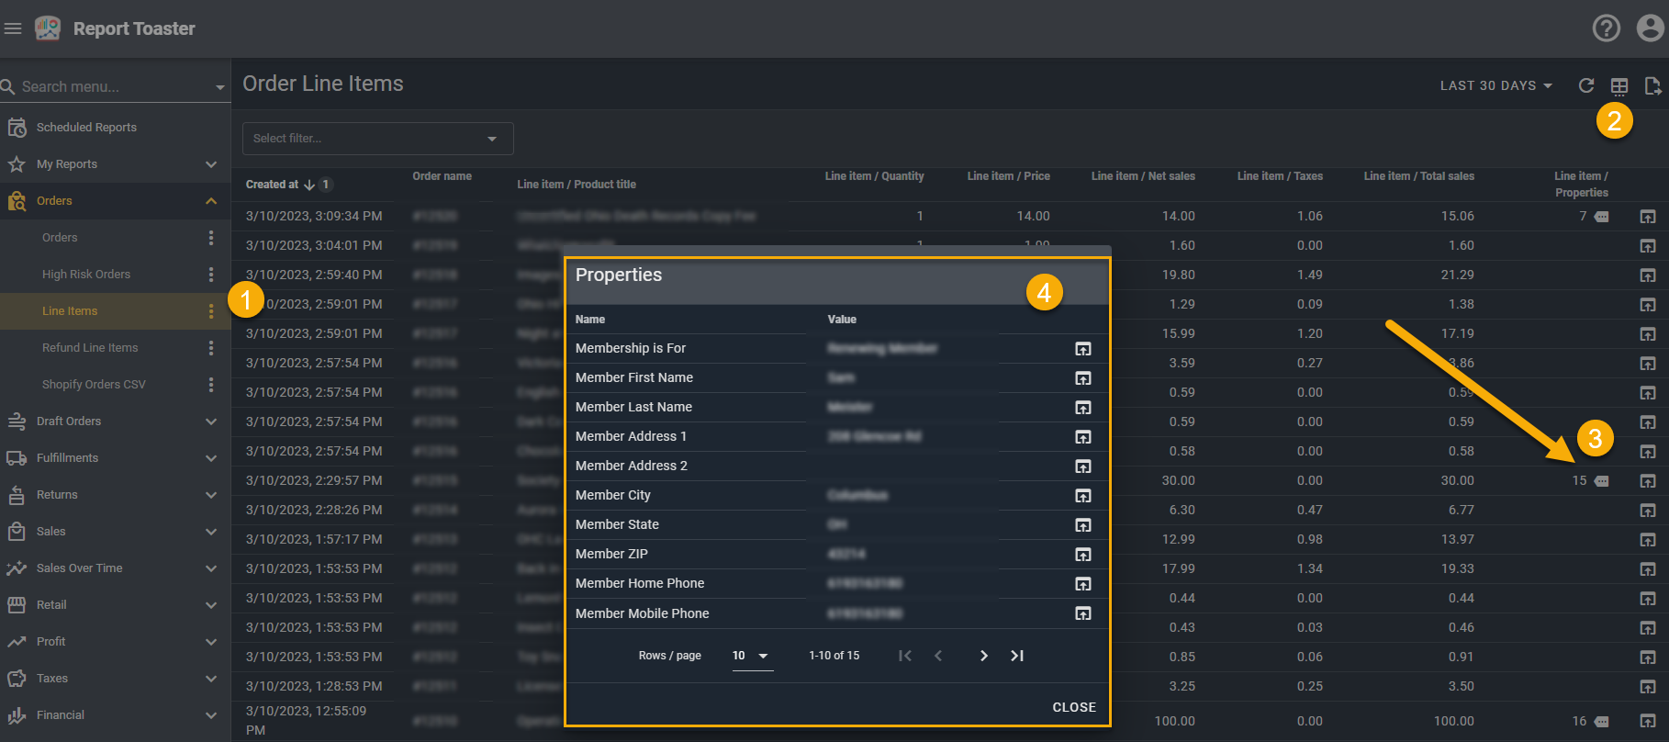Image resolution: width=1669 pixels, height=742 pixels.
Task: Open the column layout table icon
Action: point(1619,86)
